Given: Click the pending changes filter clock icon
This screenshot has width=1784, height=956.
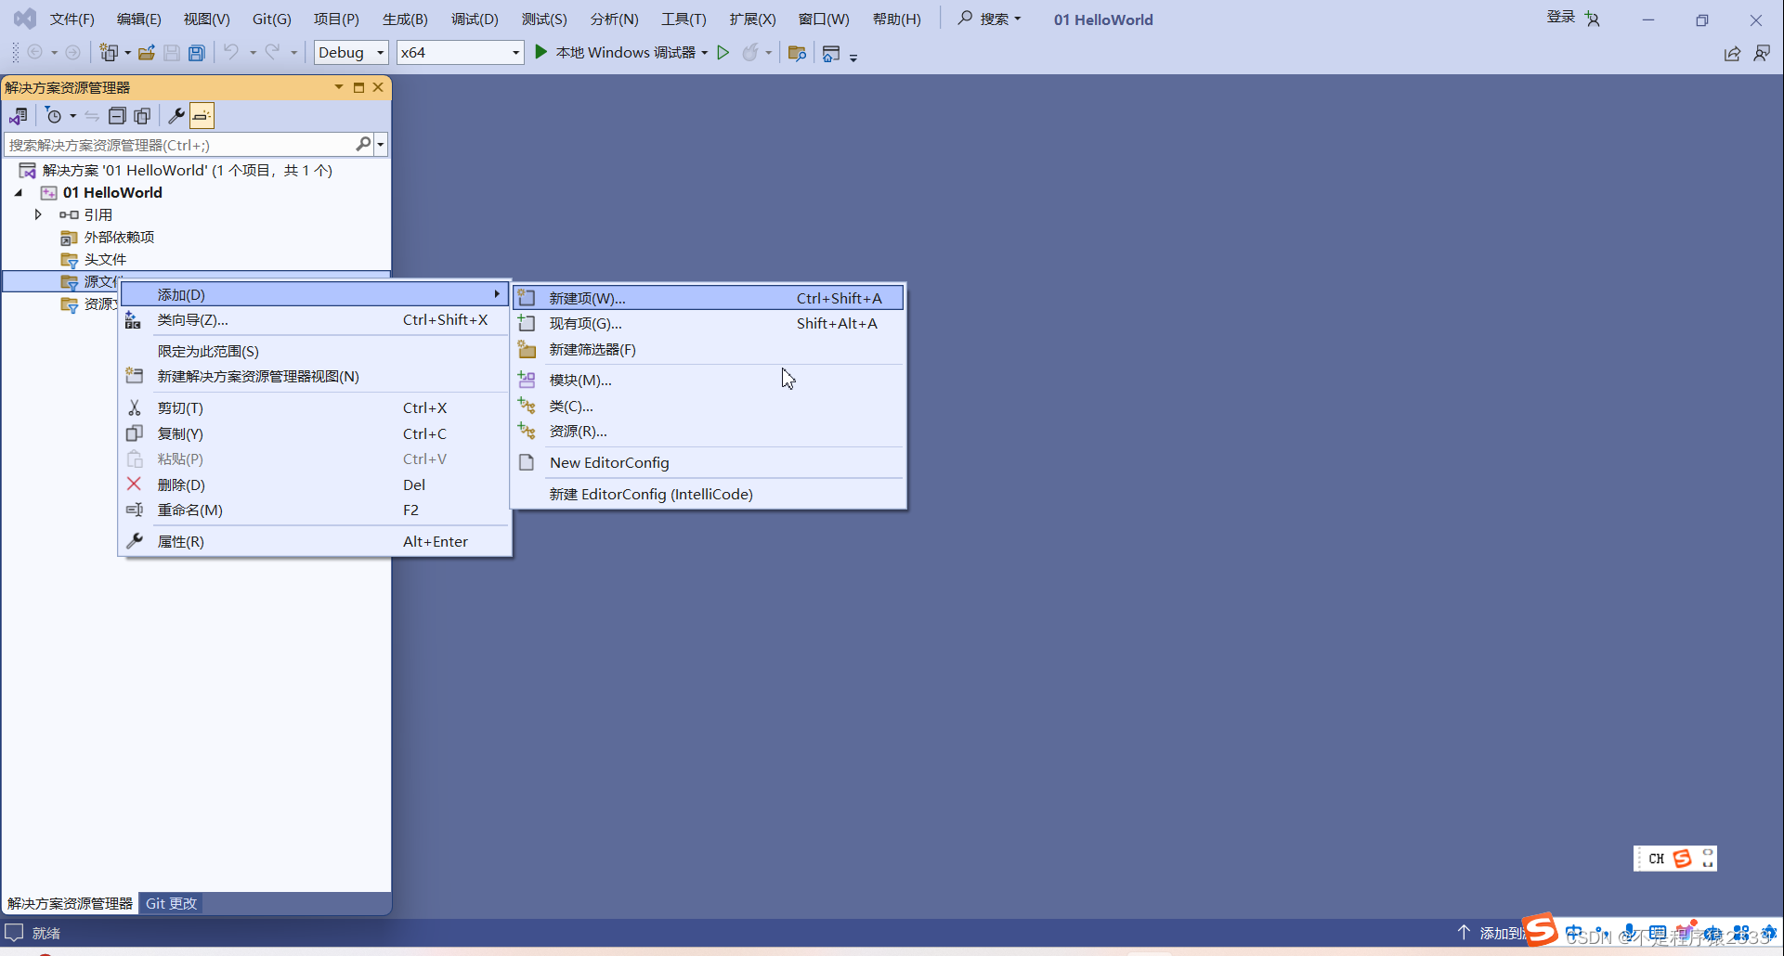Looking at the screenshot, I should [54, 116].
